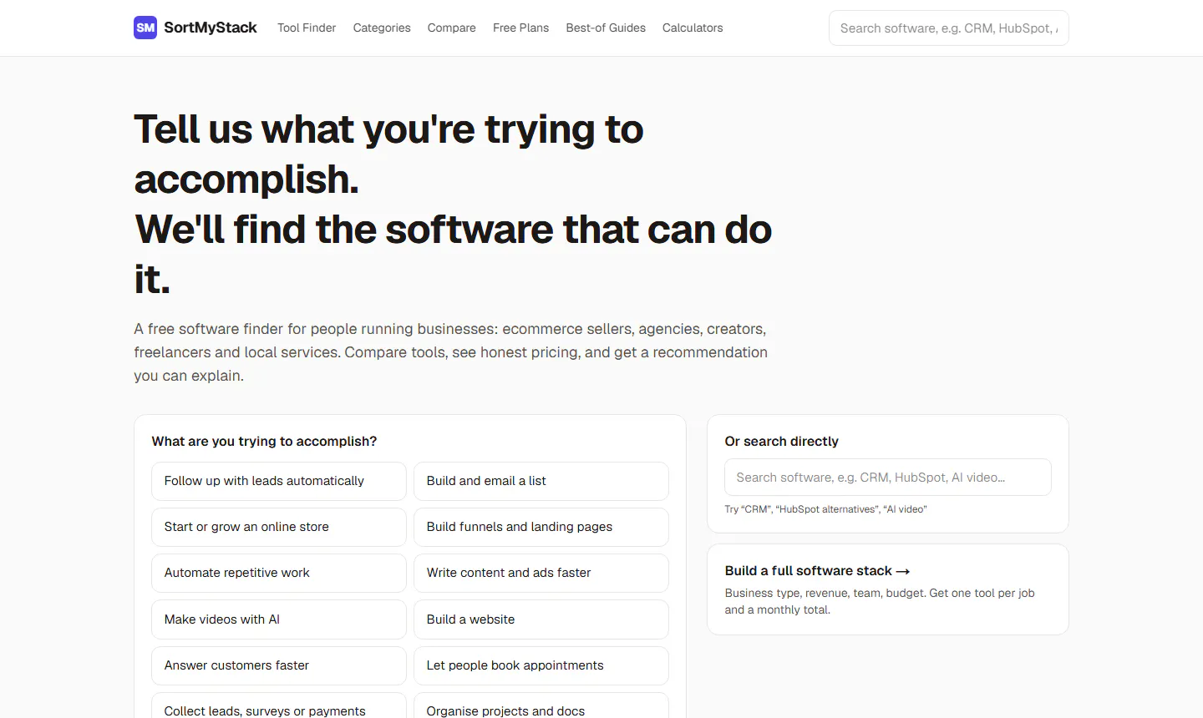Click the 'Or search directly' search box
Image resolution: width=1203 pixels, height=718 pixels.
888,478
